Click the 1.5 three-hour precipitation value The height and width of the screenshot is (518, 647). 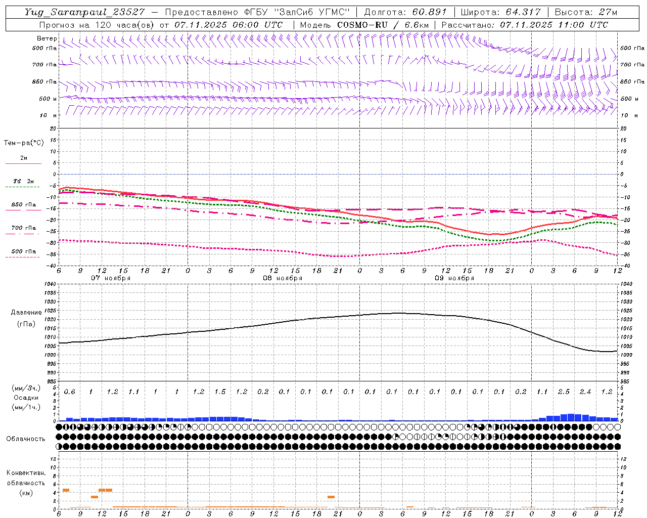tap(220, 392)
